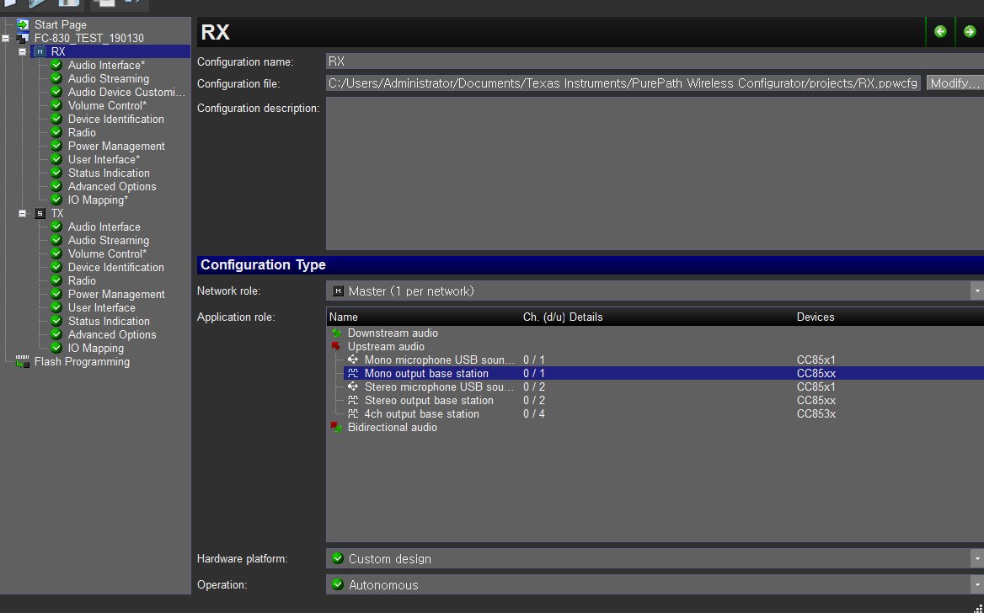Open the Operation dropdown
Image resolution: width=984 pixels, height=613 pixels.
655,584
